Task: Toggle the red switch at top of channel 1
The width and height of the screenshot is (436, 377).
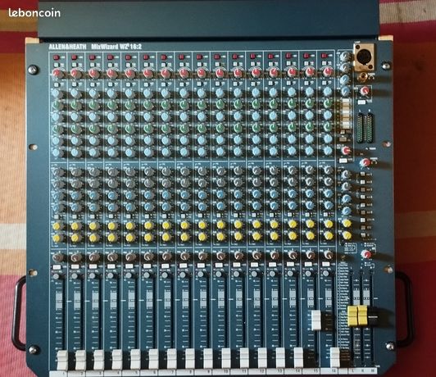Action: point(57,57)
